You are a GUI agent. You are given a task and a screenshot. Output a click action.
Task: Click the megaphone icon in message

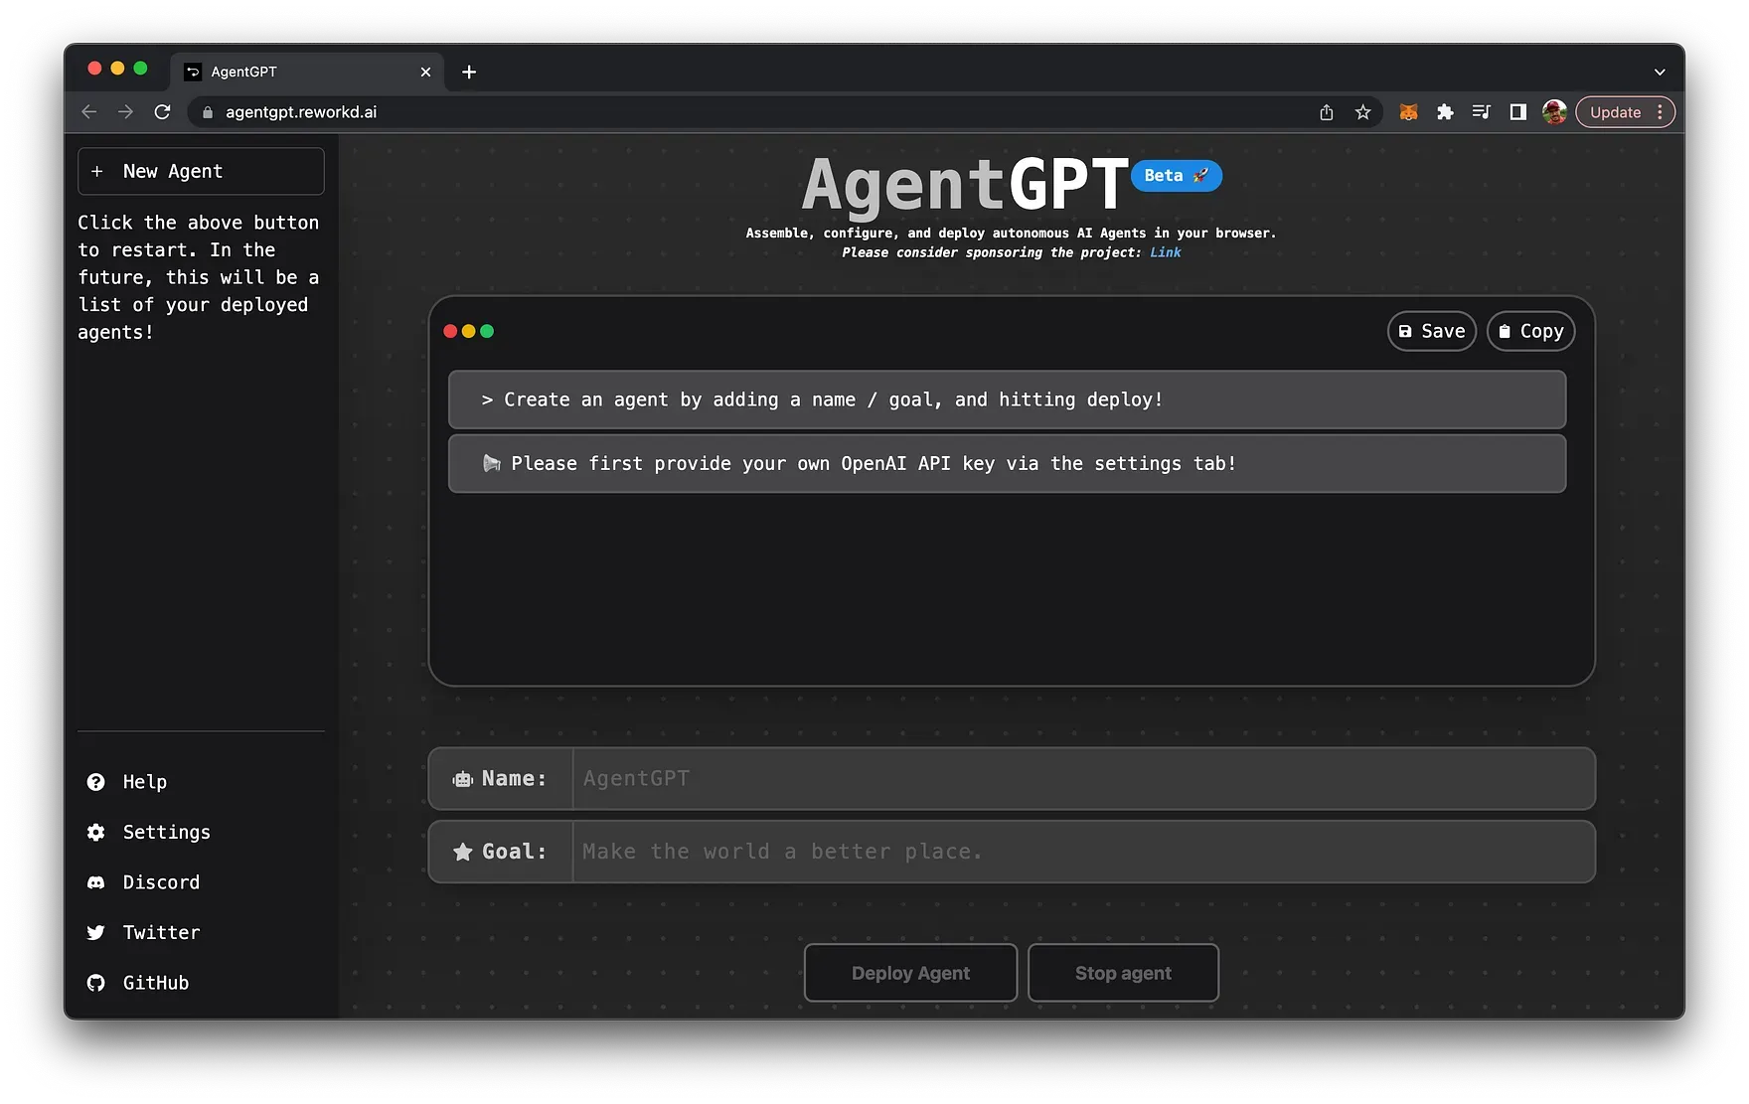coord(491,463)
